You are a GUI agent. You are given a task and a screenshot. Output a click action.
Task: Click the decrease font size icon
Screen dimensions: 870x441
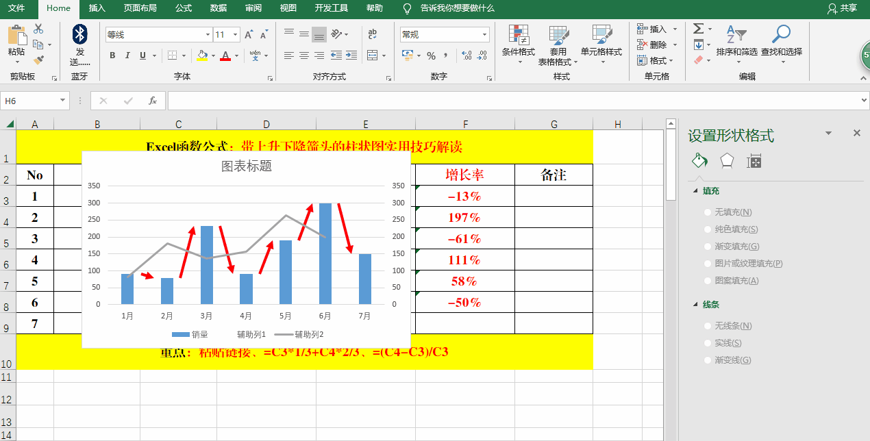(x=264, y=34)
